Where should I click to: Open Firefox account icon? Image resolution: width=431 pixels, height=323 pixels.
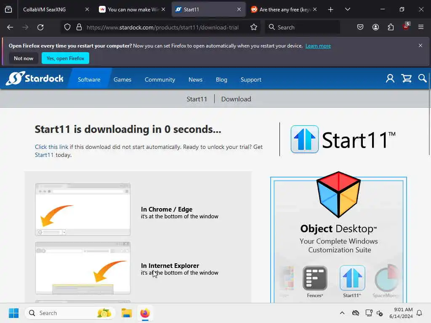375,27
